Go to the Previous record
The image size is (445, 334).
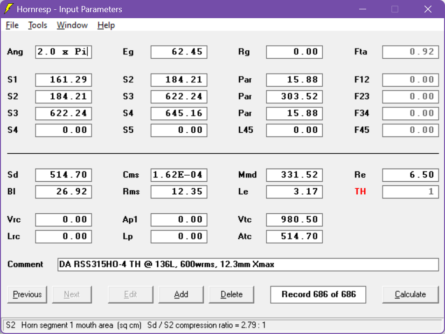tap(27, 294)
